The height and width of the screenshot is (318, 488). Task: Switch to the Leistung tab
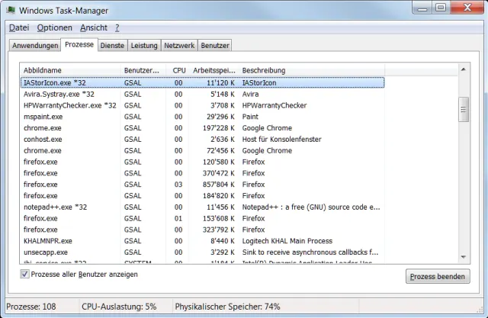click(x=144, y=46)
